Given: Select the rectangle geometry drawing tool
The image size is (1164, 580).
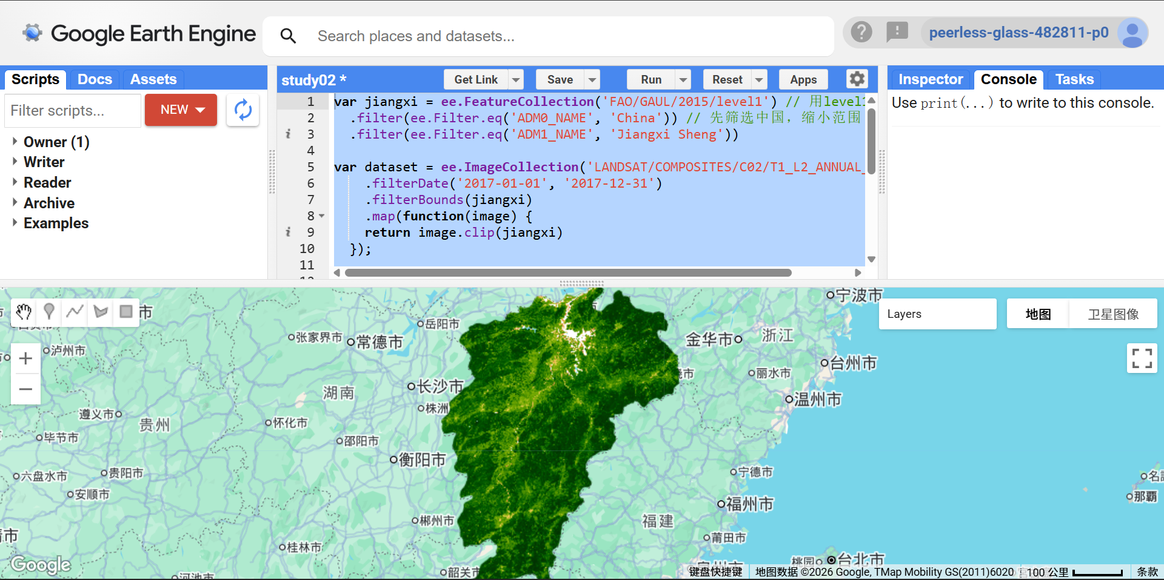Looking at the screenshot, I should click(x=125, y=312).
